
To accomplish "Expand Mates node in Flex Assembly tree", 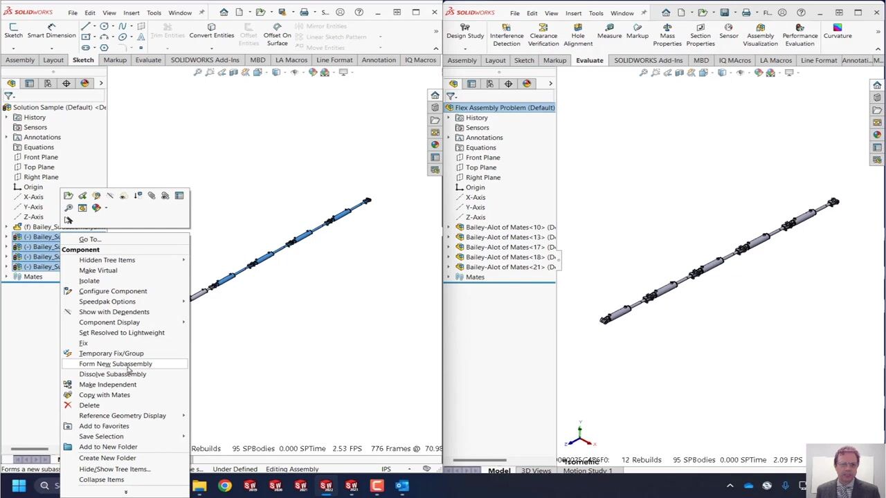I will click(449, 277).
